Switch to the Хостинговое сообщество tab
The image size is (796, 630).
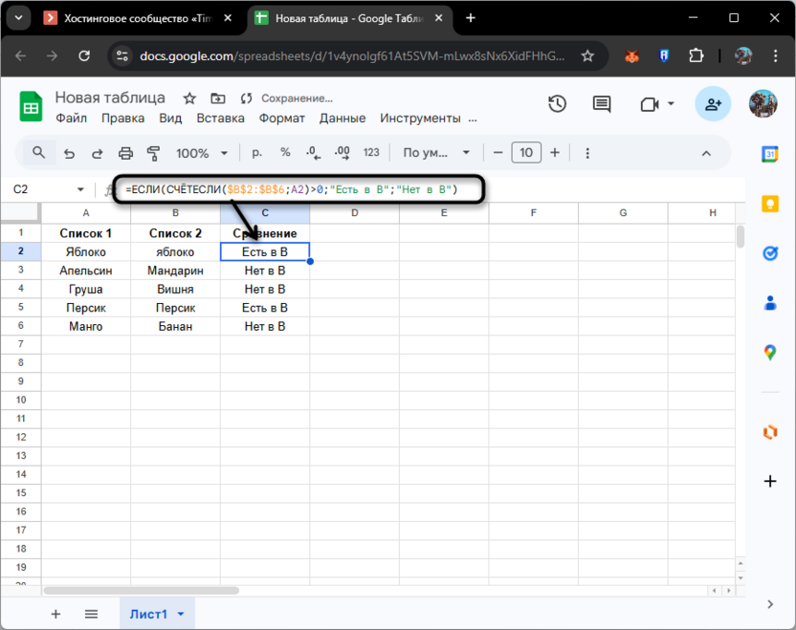[138, 18]
